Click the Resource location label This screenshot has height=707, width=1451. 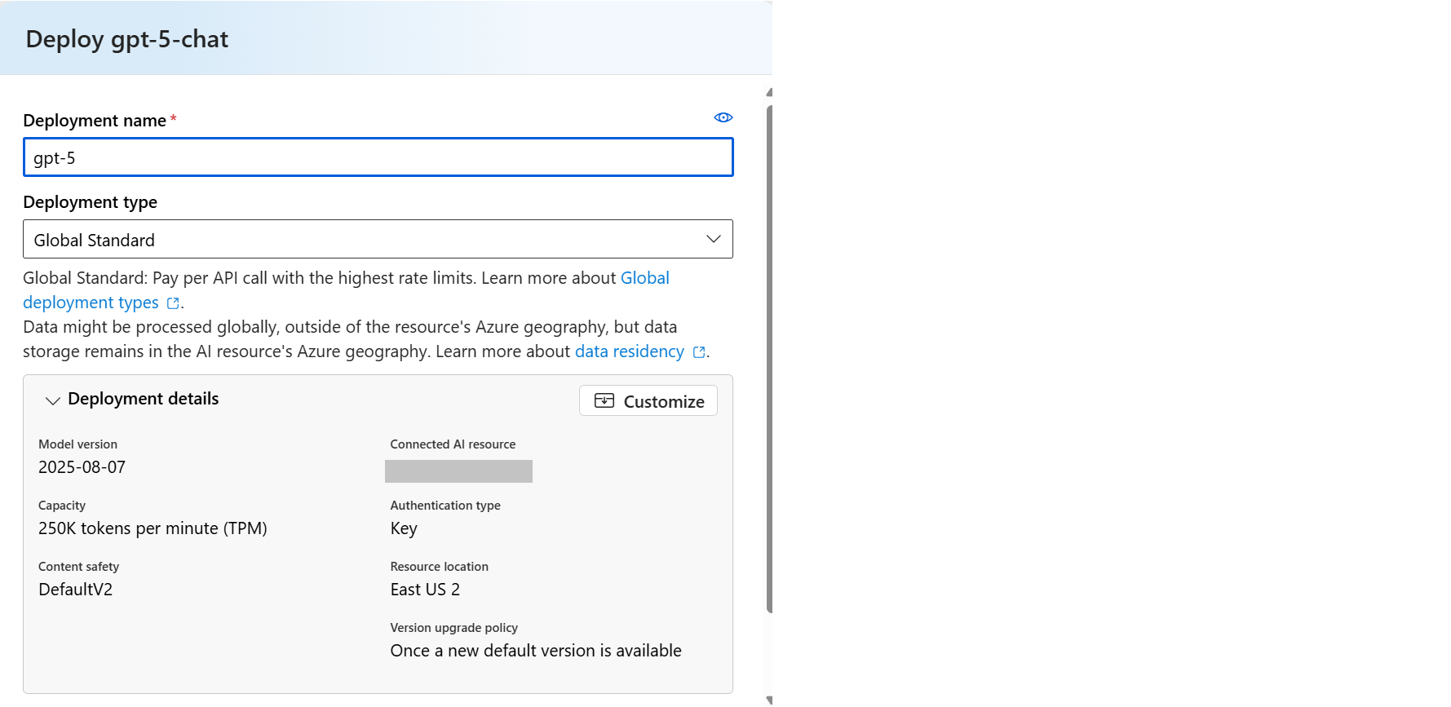tap(439, 567)
